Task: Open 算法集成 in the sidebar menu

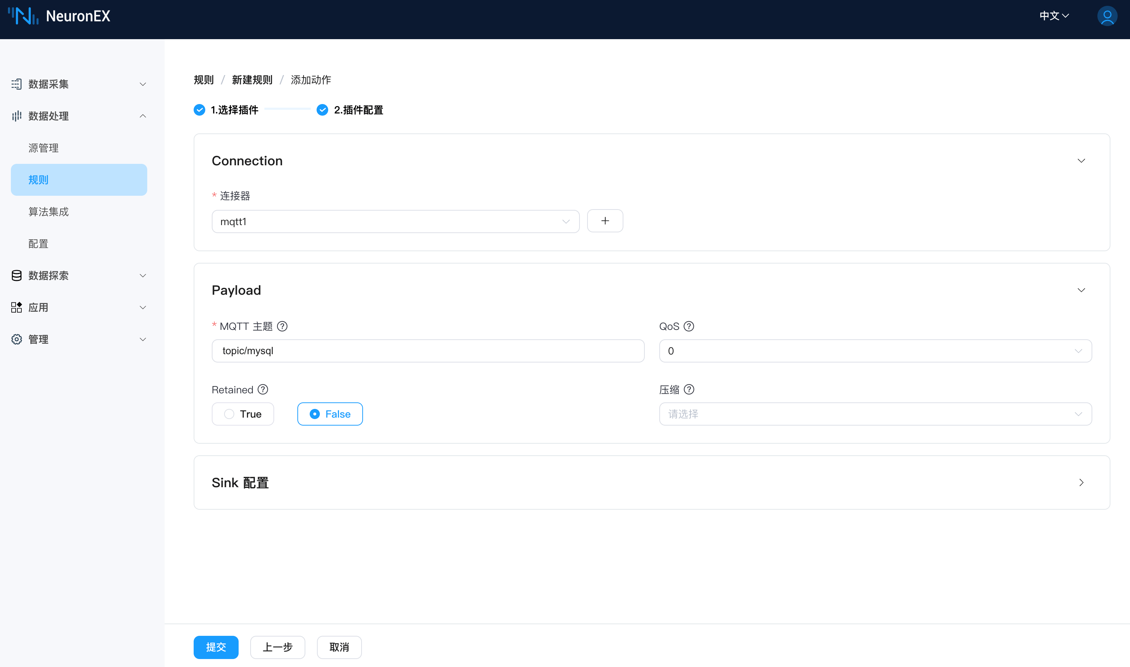Action: point(49,212)
